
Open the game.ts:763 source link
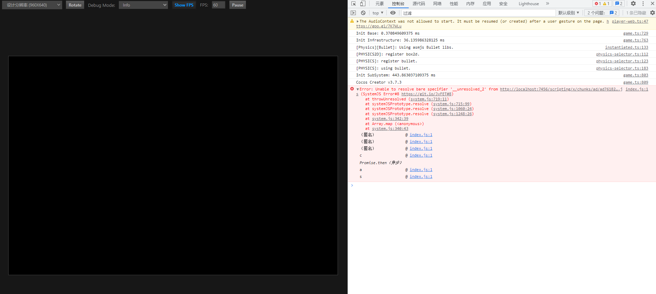(x=636, y=40)
